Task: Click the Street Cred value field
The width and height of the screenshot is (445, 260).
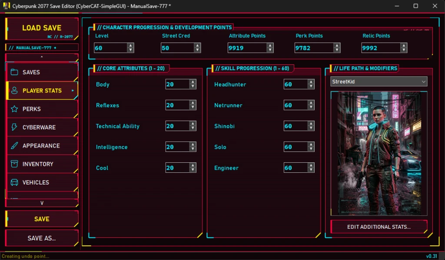Action: click(x=177, y=48)
